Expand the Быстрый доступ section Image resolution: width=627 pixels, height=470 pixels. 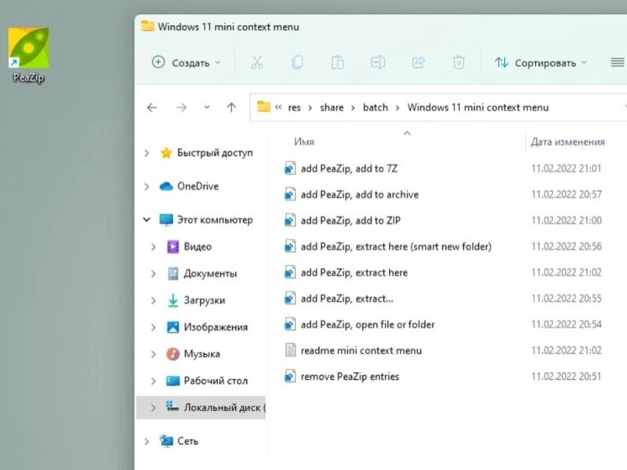[146, 152]
